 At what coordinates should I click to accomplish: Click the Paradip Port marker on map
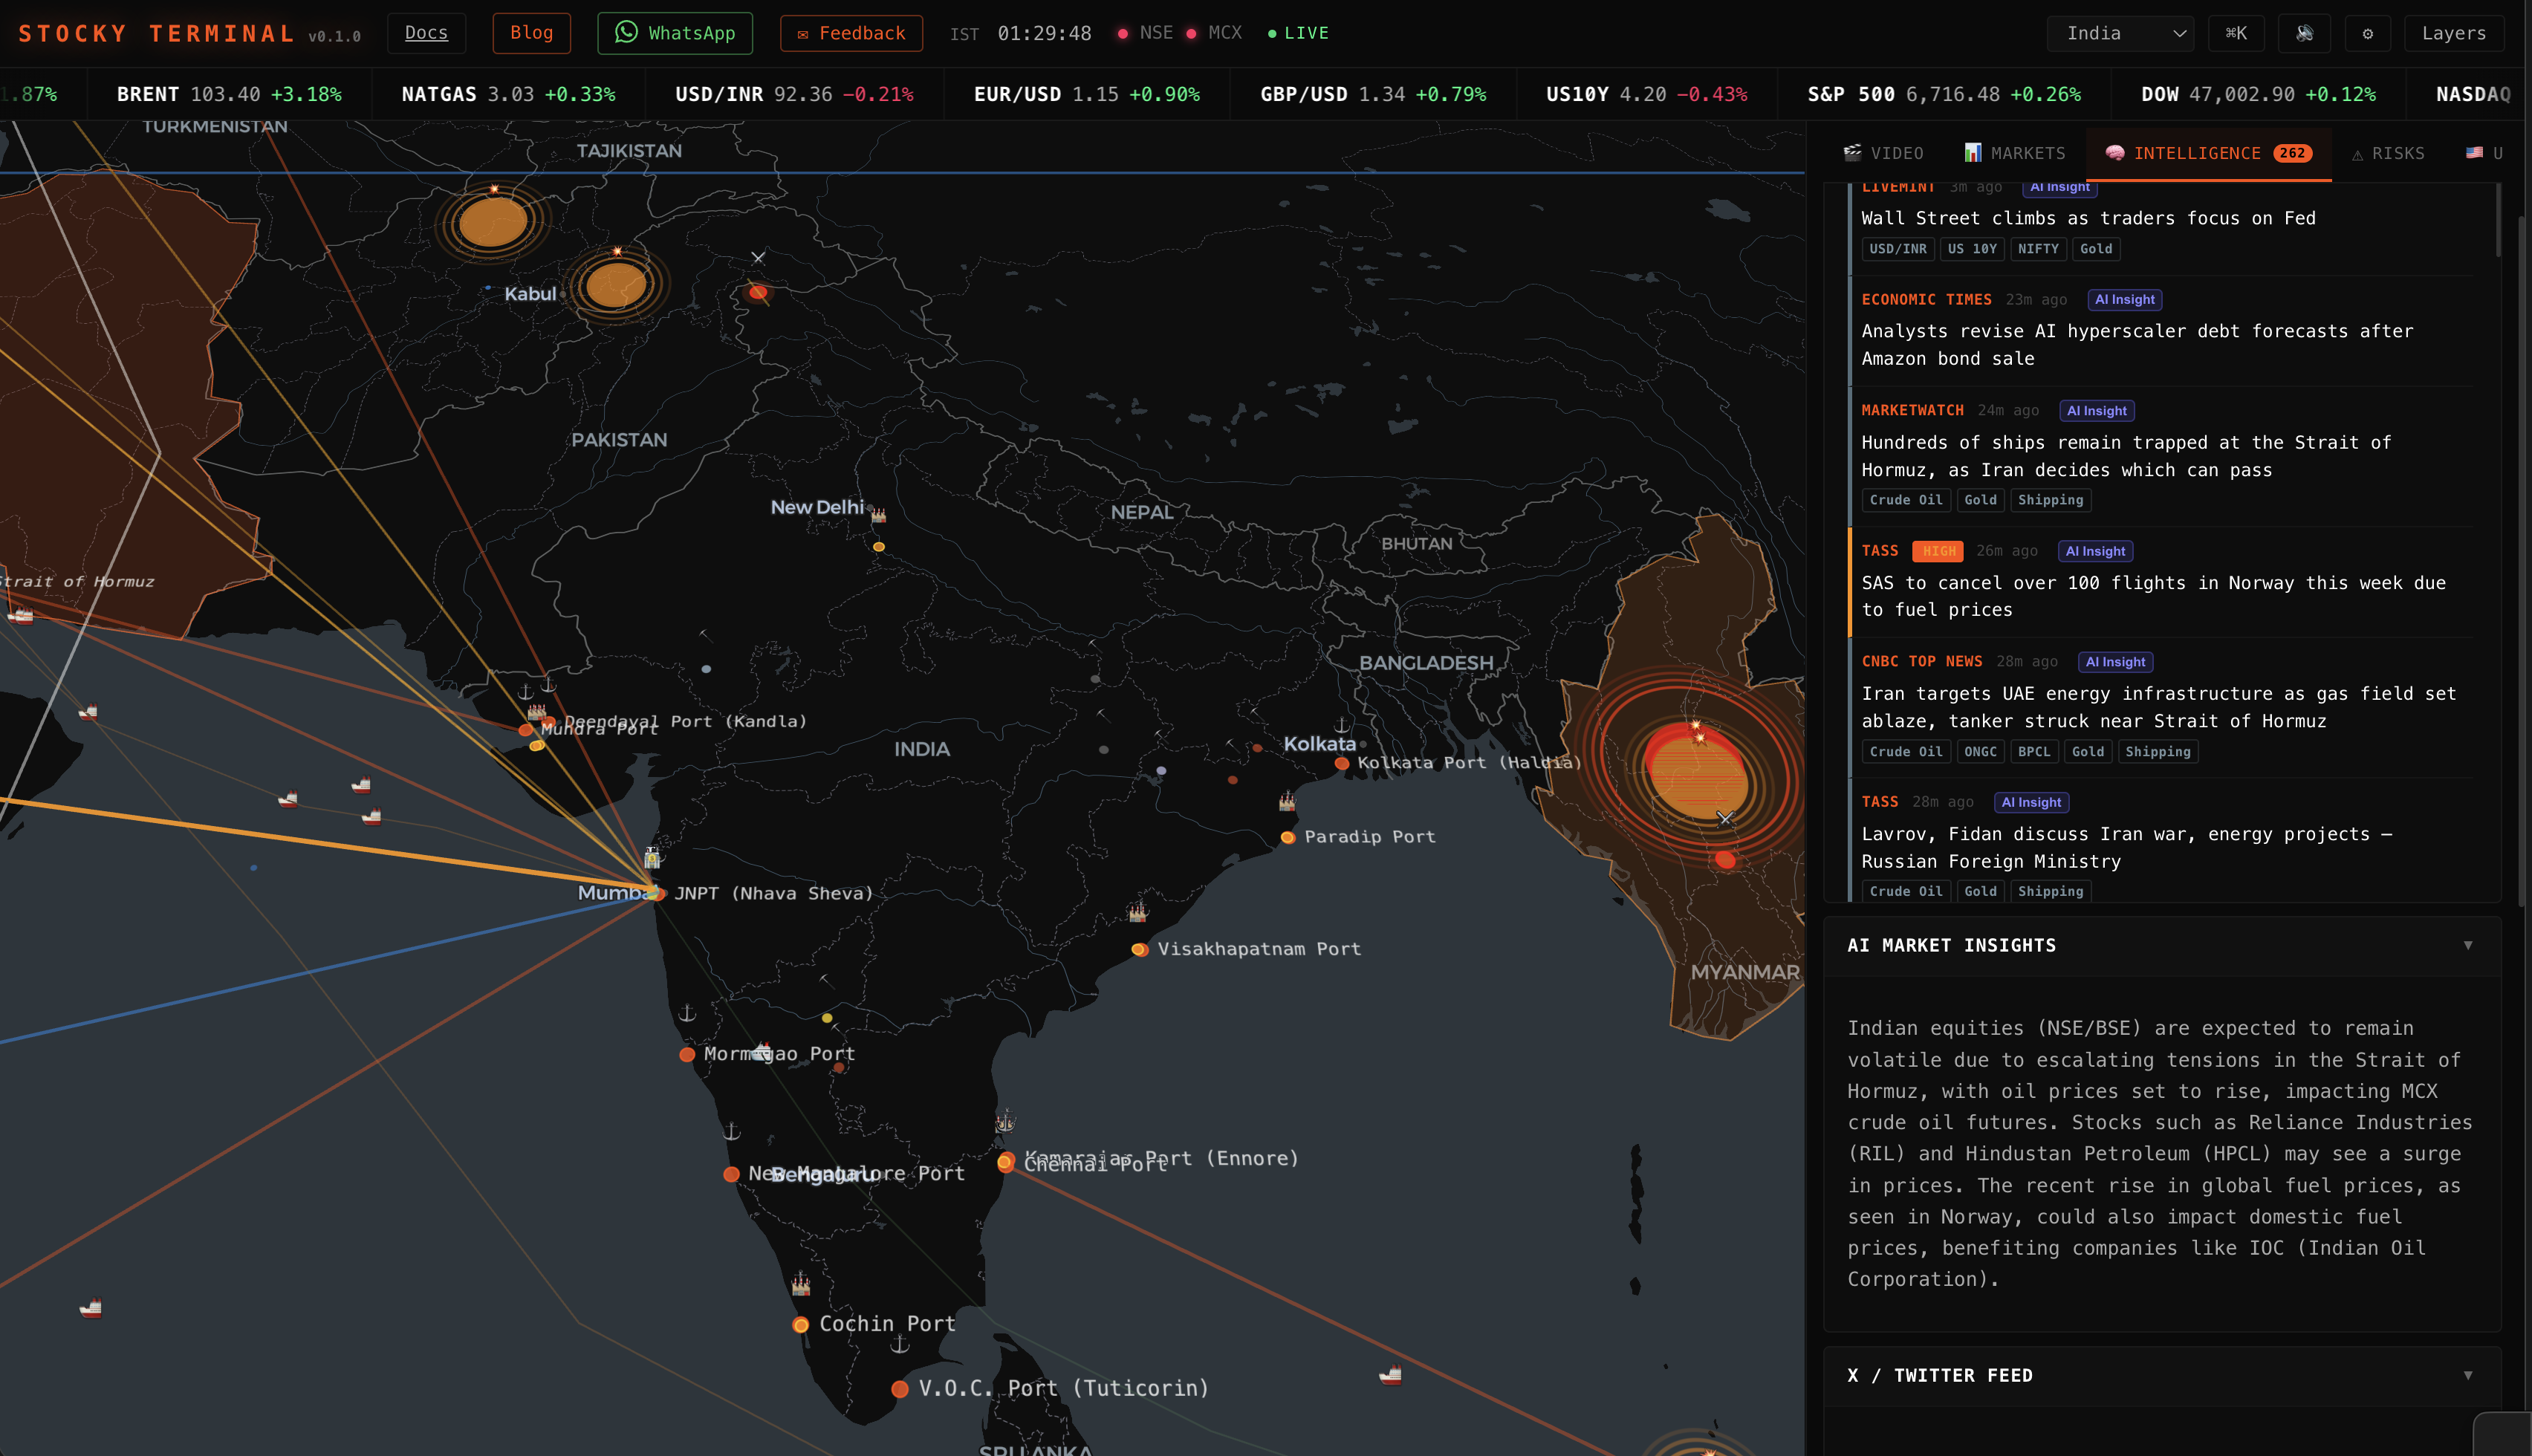1288,837
